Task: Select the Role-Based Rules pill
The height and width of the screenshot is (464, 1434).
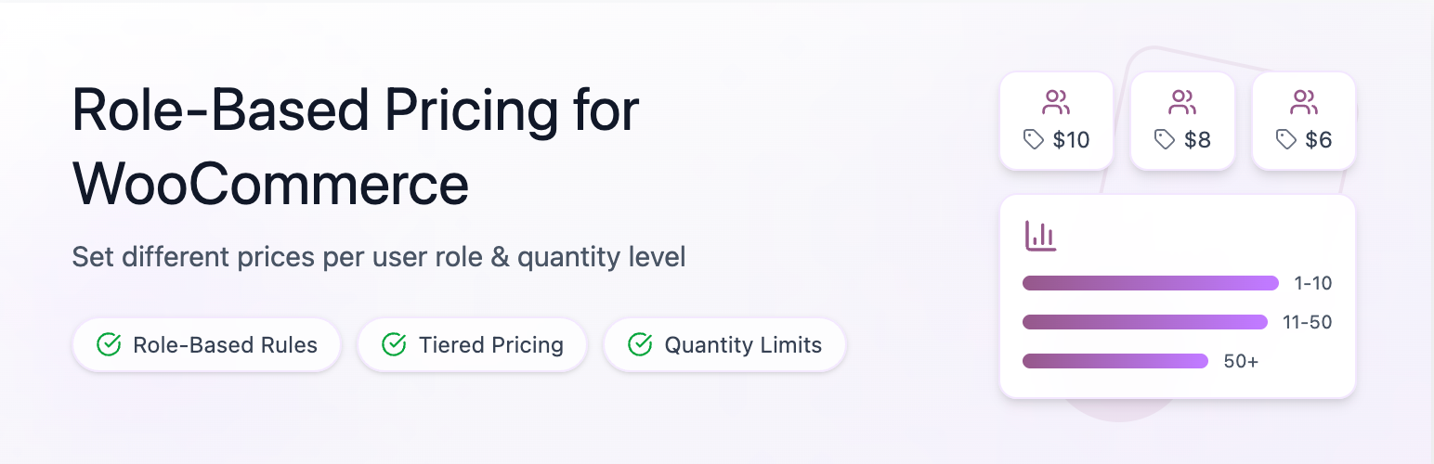Action: [207, 345]
